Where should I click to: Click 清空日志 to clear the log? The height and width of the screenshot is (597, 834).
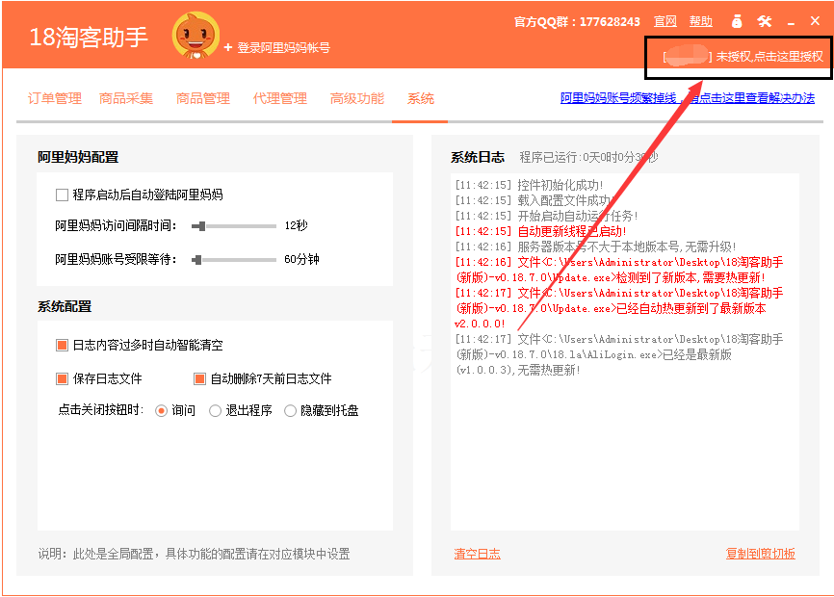[477, 554]
